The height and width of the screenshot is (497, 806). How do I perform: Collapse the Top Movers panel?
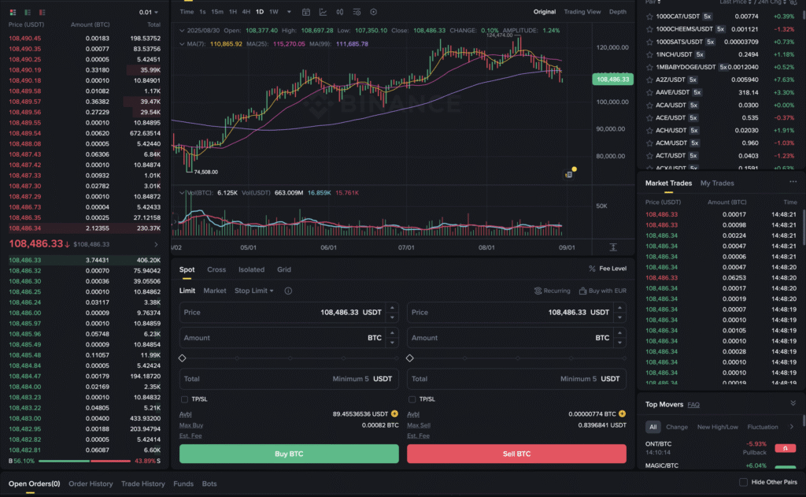793,403
